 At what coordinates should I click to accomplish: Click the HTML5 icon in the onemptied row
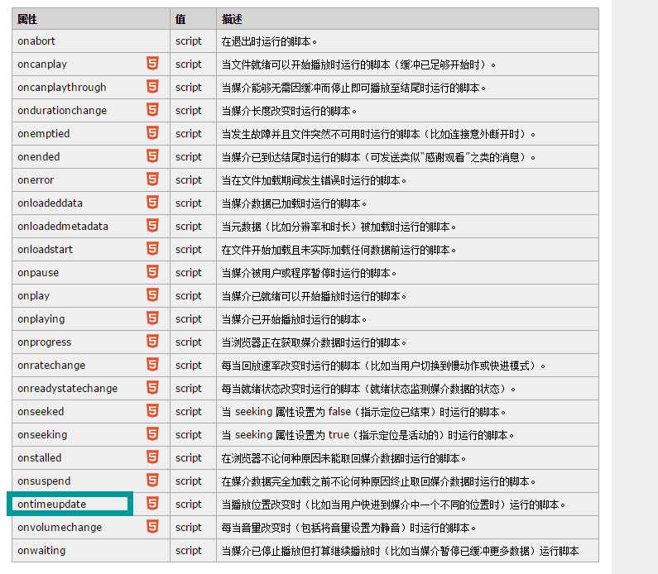point(153,133)
